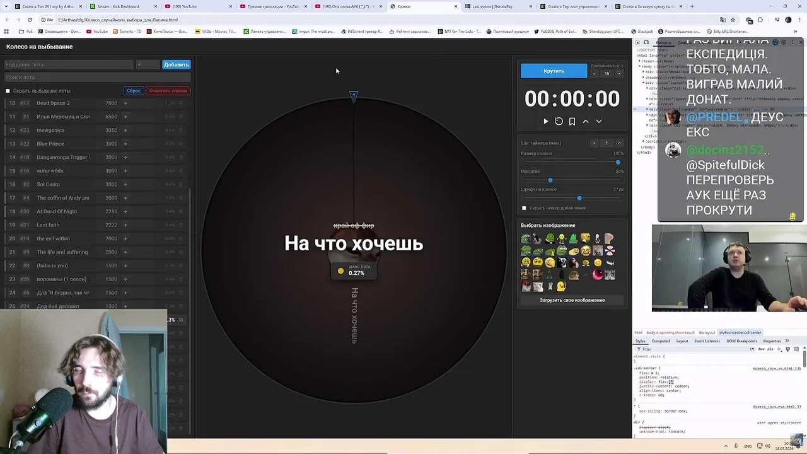Spin the wheel with the 'Крутить' button
The height and width of the screenshot is (454, 807).
(x=554, y=71)
